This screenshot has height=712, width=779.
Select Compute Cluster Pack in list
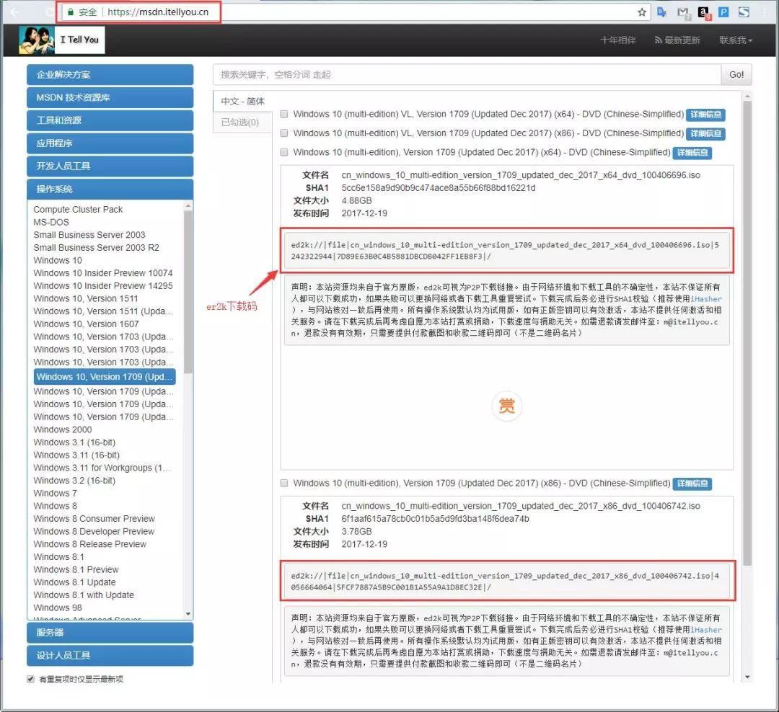78,210
